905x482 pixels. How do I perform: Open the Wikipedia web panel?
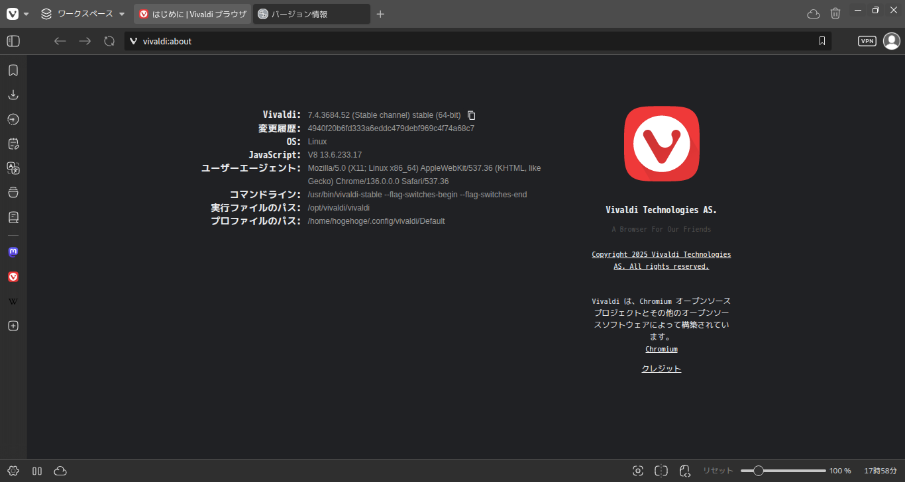(13, 301)
